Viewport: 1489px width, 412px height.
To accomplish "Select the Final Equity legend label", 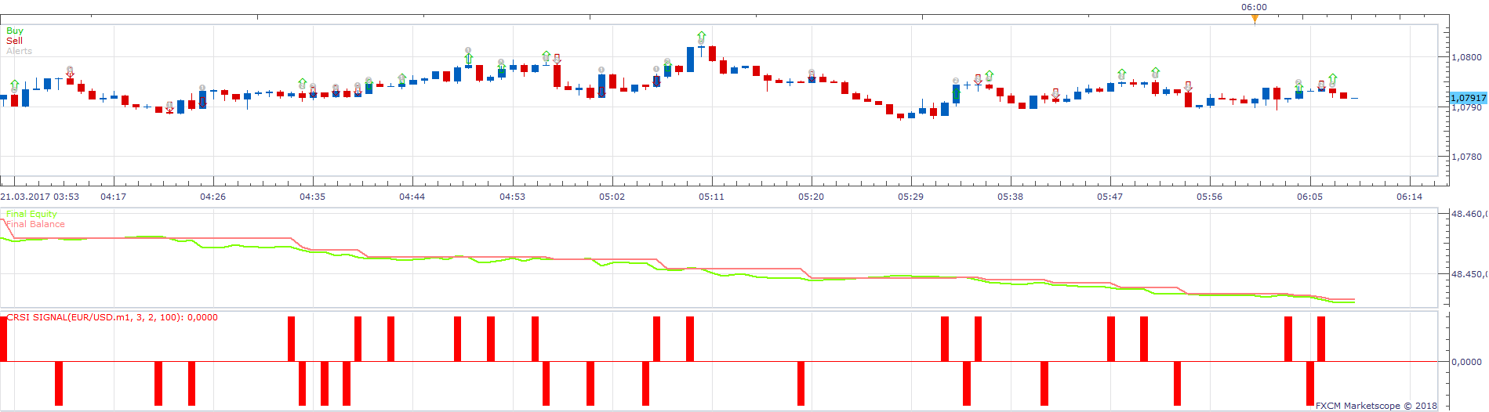I will pyautogui.click(x=31, y=214).
